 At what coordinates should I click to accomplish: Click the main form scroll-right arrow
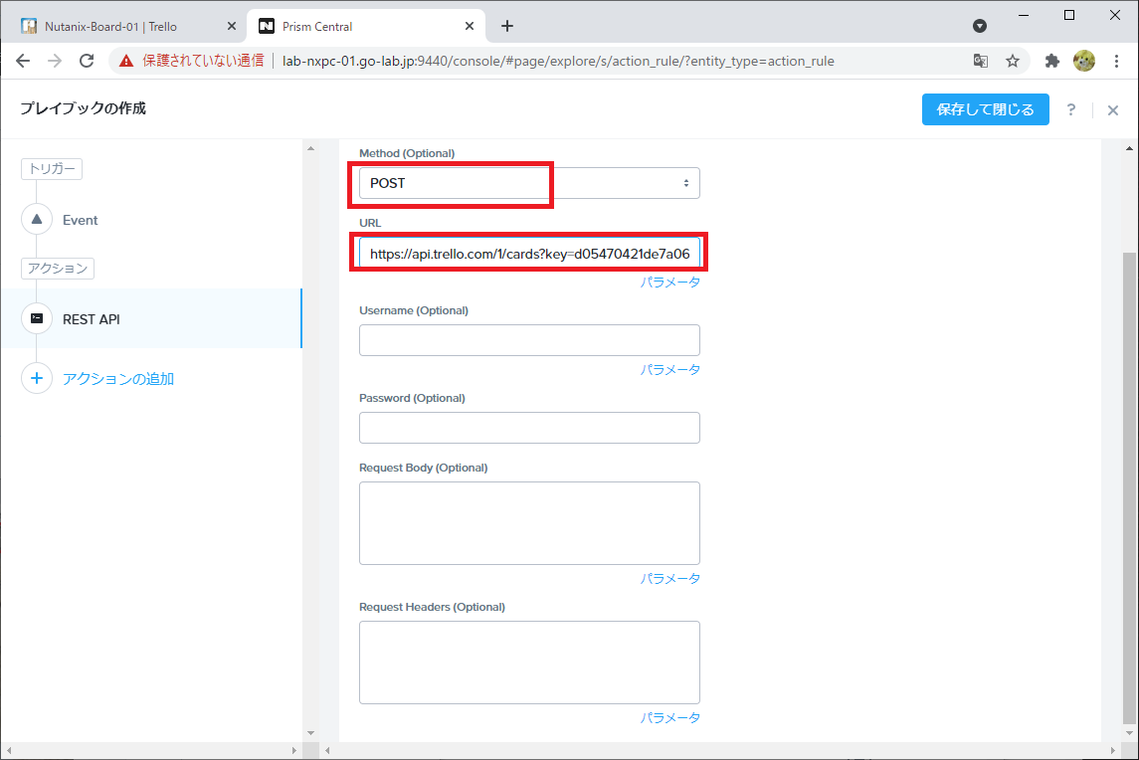(1113, 751)
